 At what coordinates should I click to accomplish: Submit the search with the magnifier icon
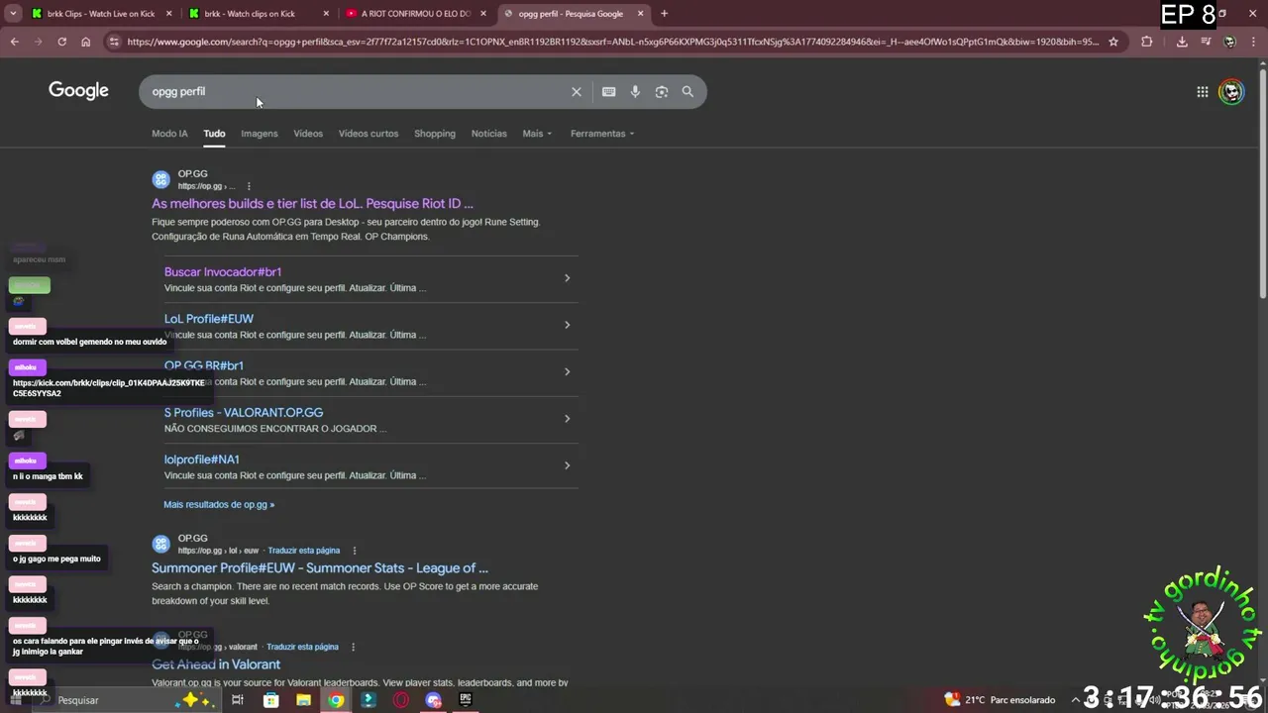[687, 91]
